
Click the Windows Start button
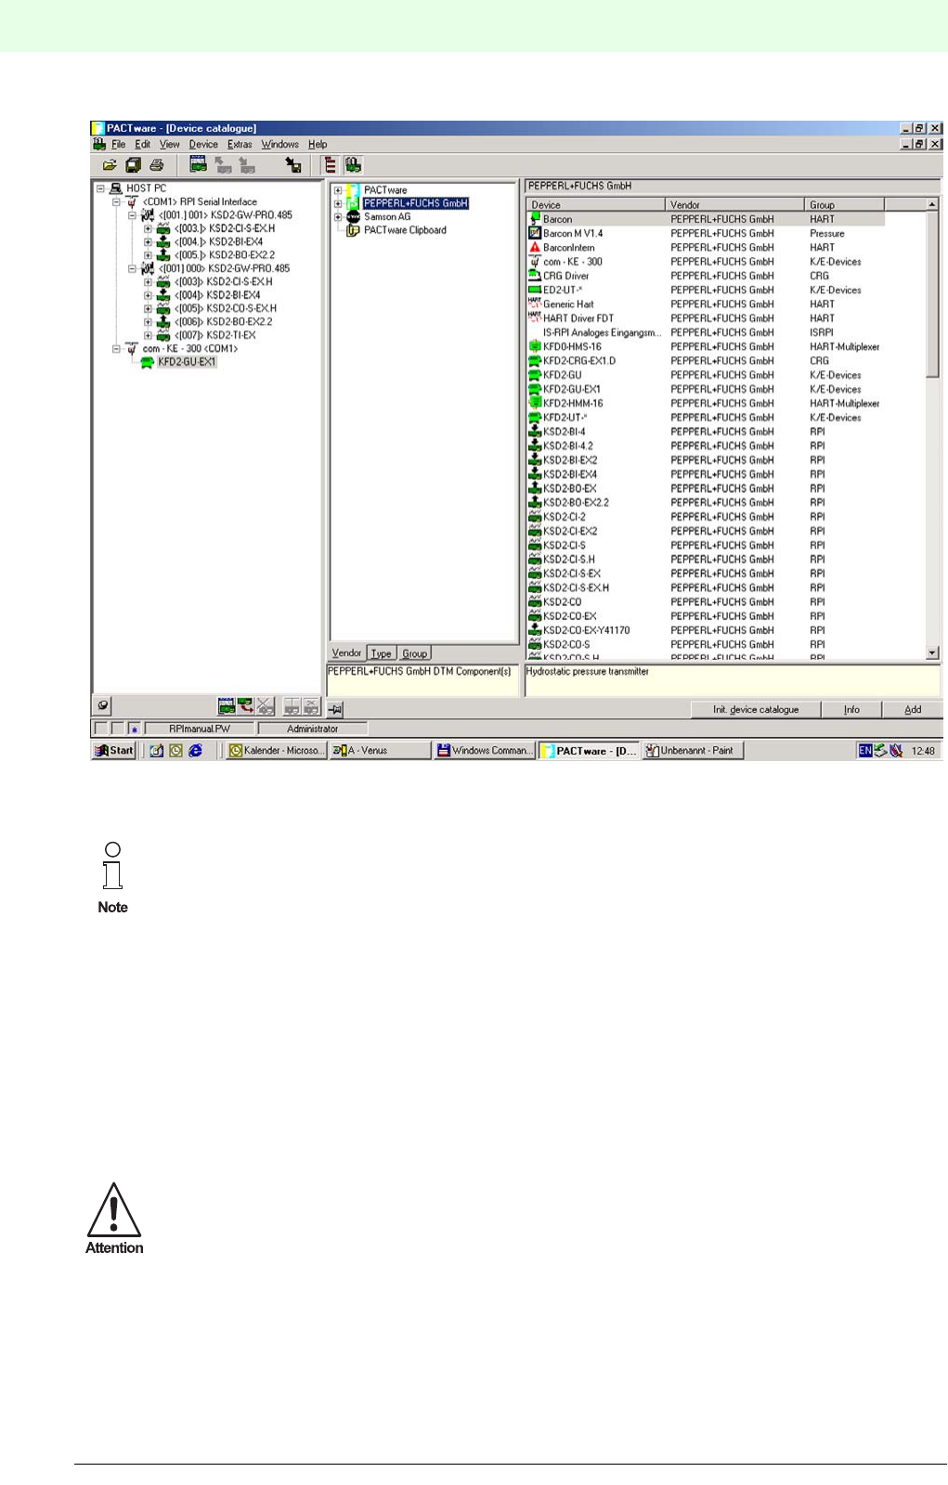(x=114, y=750)
